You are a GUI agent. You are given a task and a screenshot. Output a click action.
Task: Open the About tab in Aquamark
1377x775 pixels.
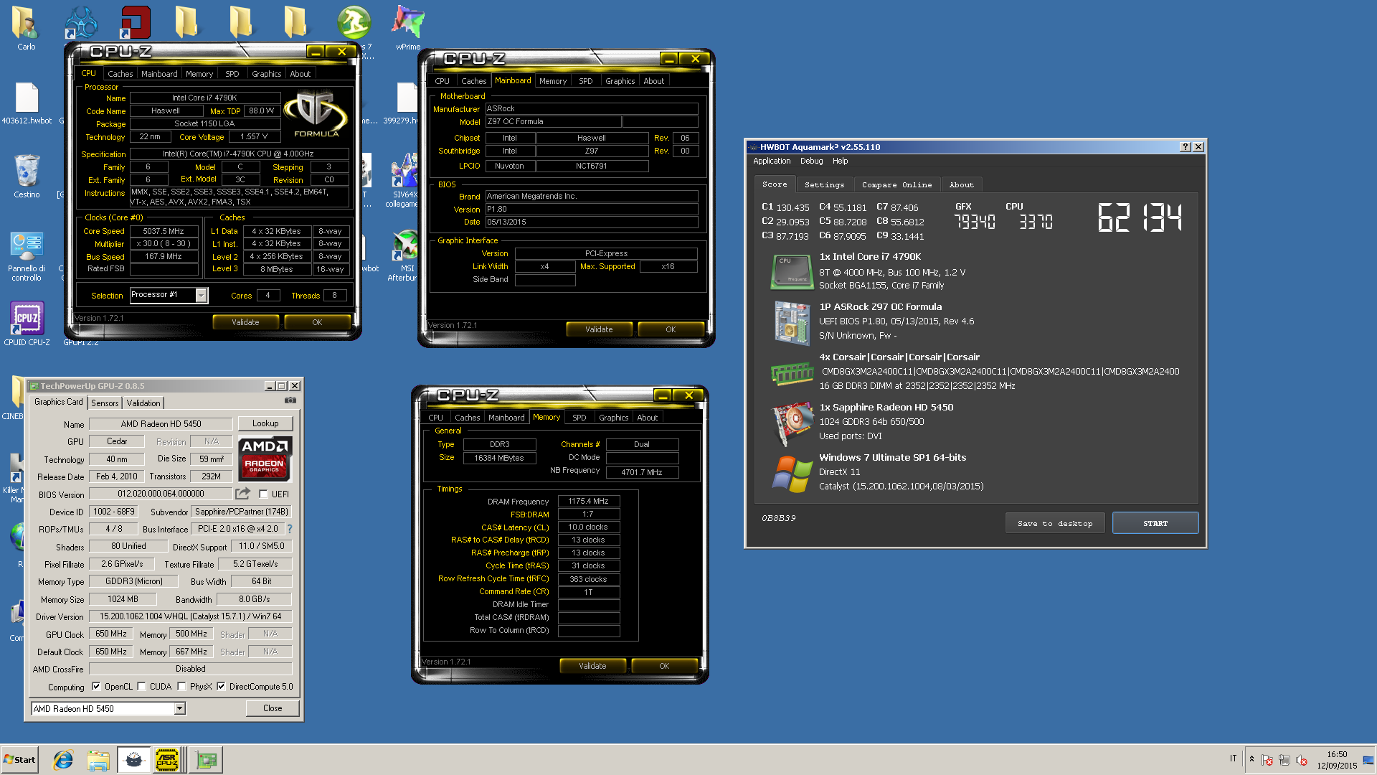pos(961,184)
